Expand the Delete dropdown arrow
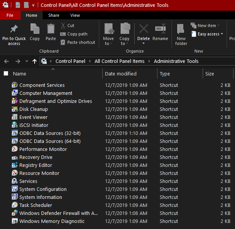Screen dimensions: 235x229 [x=143, y=43]
